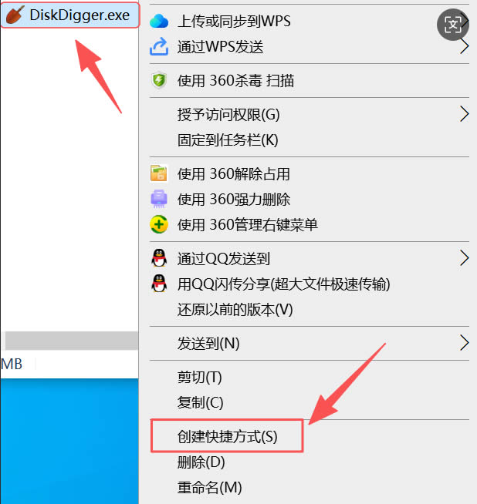Viewport: 477px width, 504px height.
Task: Click the 360 antivirus shield icon
Action: (x=159, y=80)
